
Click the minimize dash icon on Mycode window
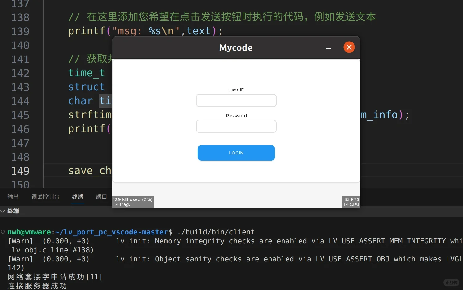point(328,49)
